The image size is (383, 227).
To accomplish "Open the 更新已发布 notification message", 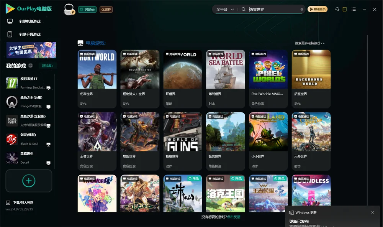I will (299, 221).
